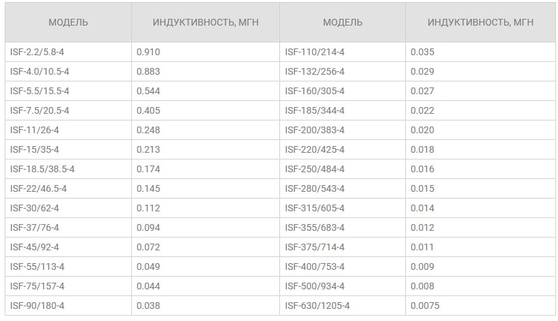Click the first ИНДУКТИВНОСТЬ, МГН header

click(206, 22)
